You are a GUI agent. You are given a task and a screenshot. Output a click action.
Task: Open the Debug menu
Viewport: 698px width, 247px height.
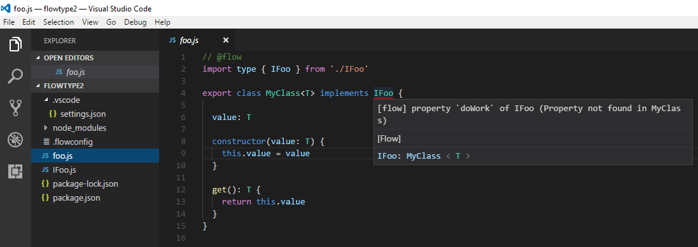click(x=136, y=22)
